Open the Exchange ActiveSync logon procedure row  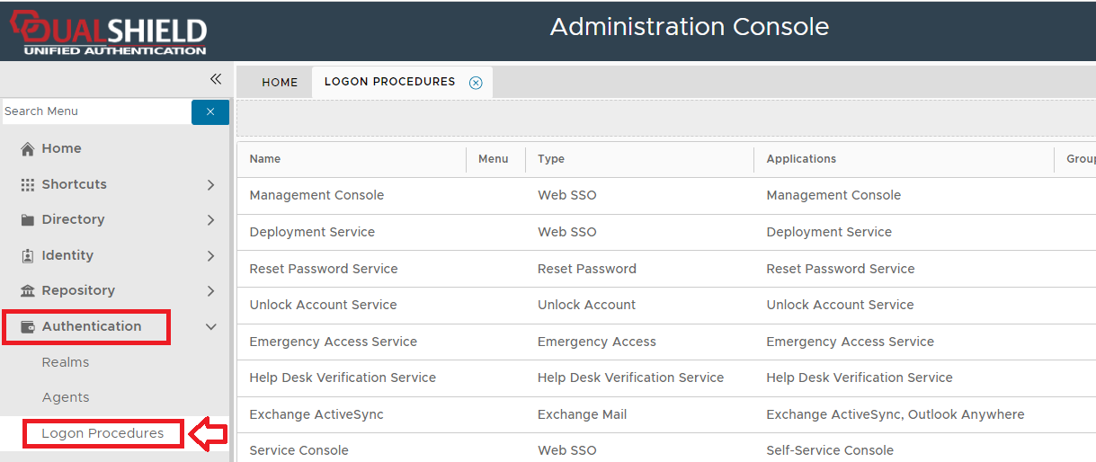(316, 414)
